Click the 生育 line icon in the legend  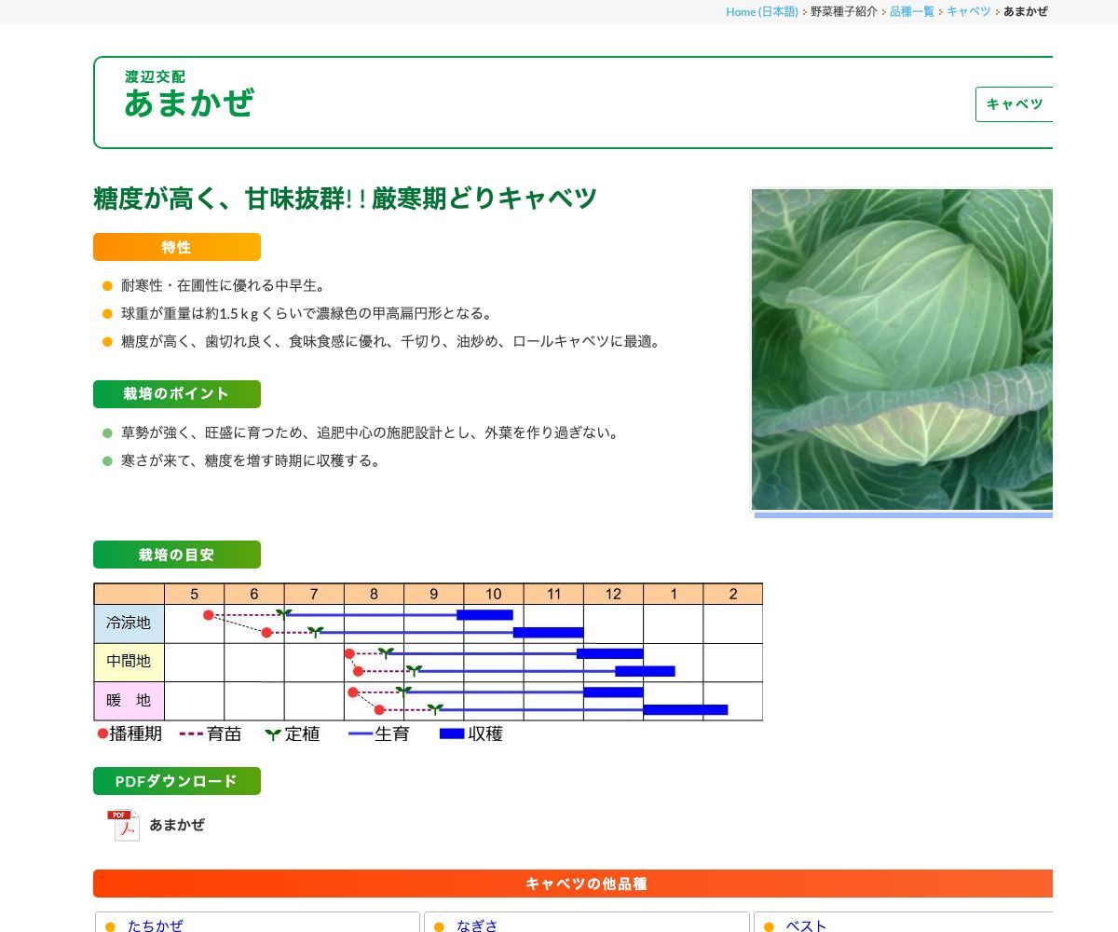pyautogui.click(x=361, y=733)
